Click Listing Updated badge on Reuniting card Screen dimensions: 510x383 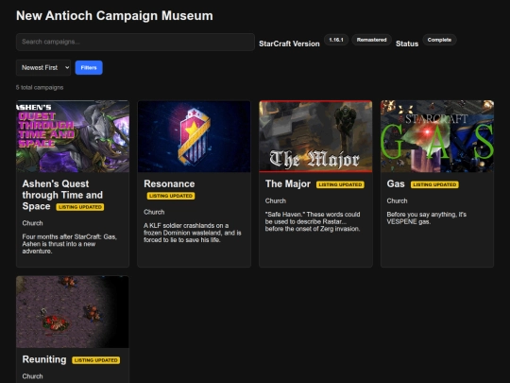tap(96, 360)
